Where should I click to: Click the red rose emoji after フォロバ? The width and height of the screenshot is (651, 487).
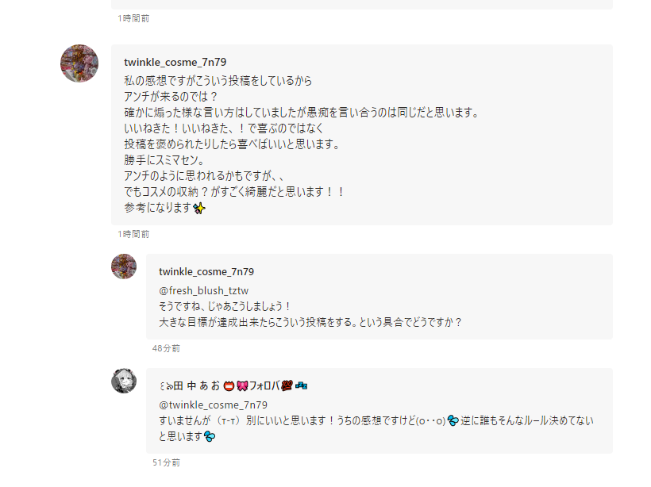coord(287,386)
